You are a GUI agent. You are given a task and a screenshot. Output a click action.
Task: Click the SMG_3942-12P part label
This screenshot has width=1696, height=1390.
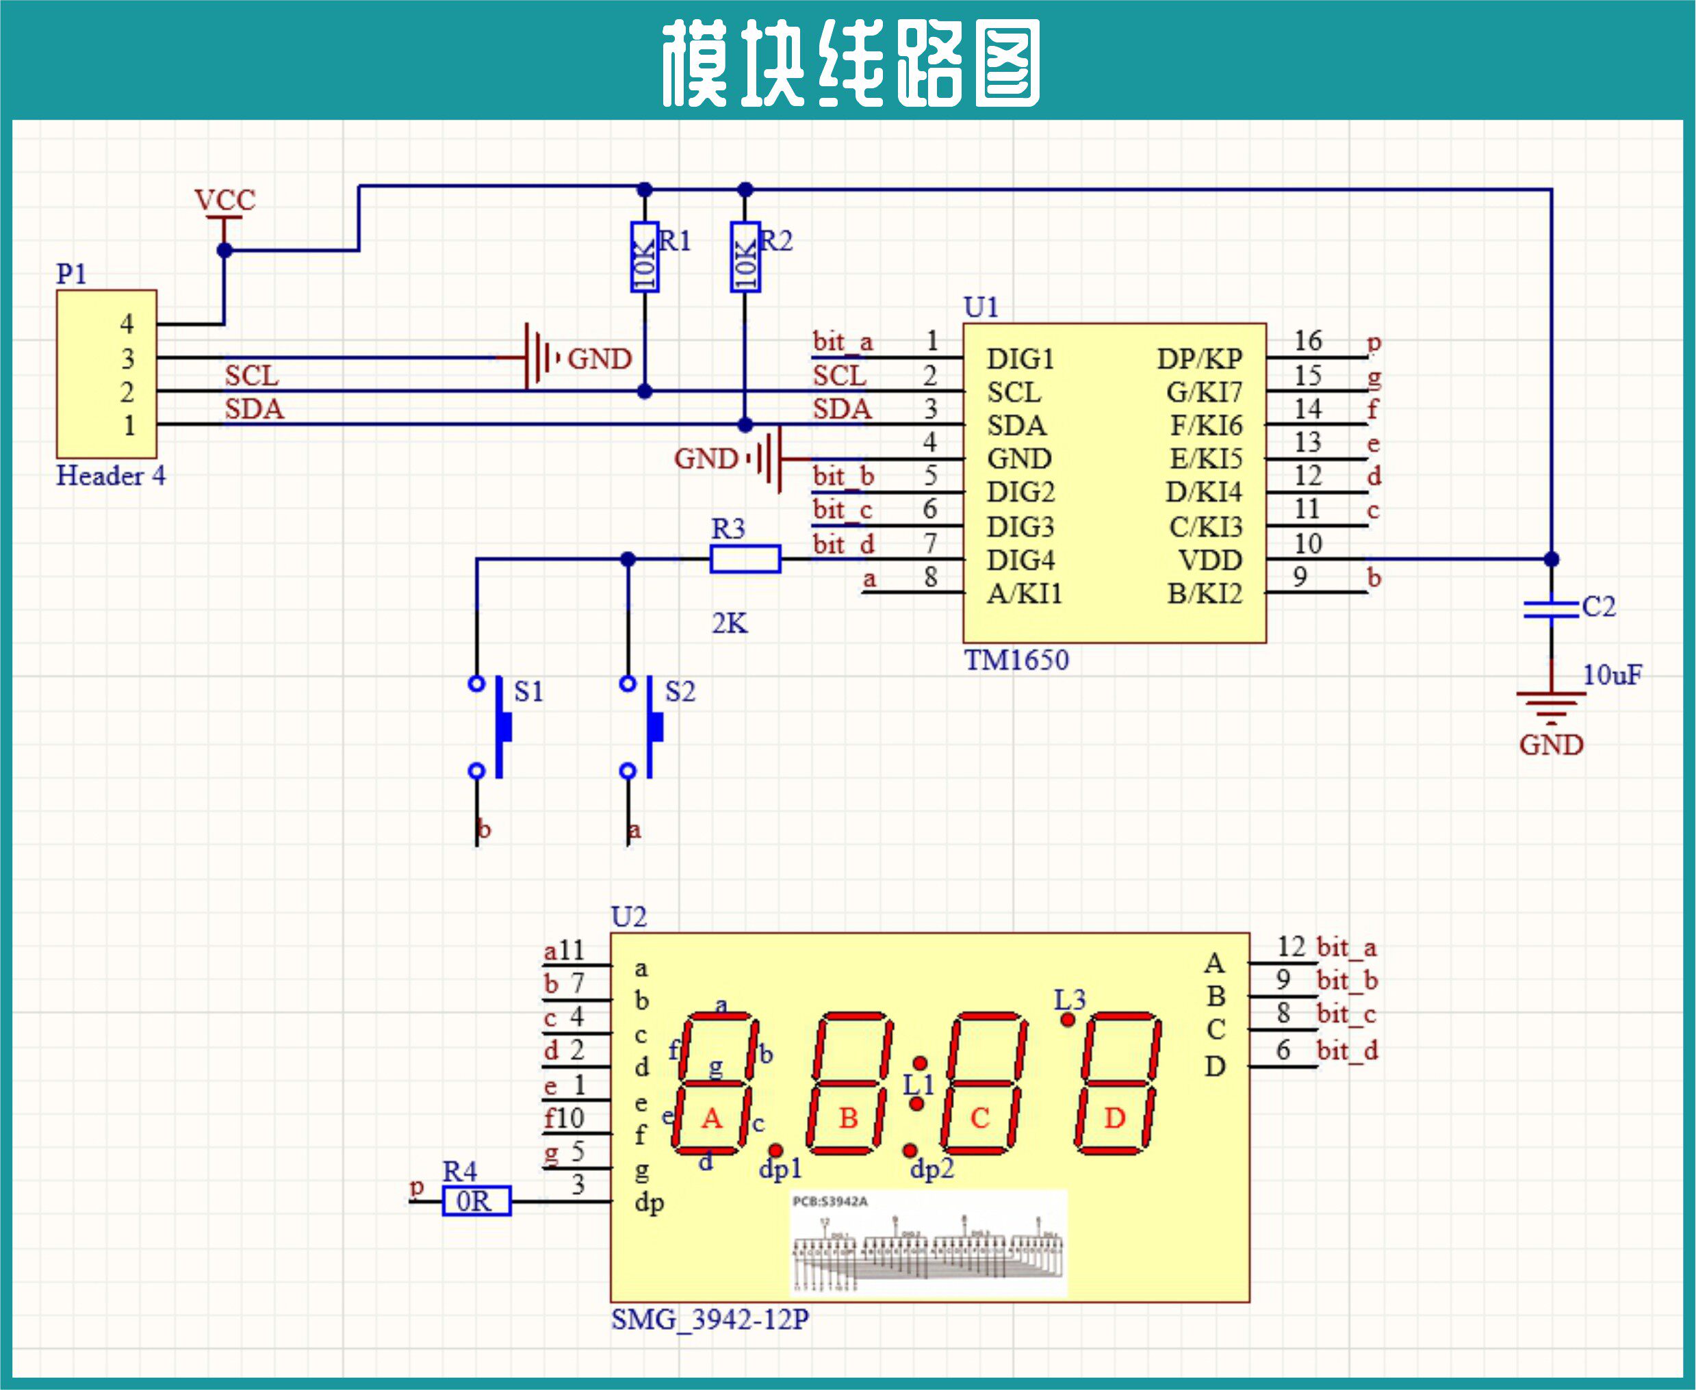click(x=710, y=1320)
